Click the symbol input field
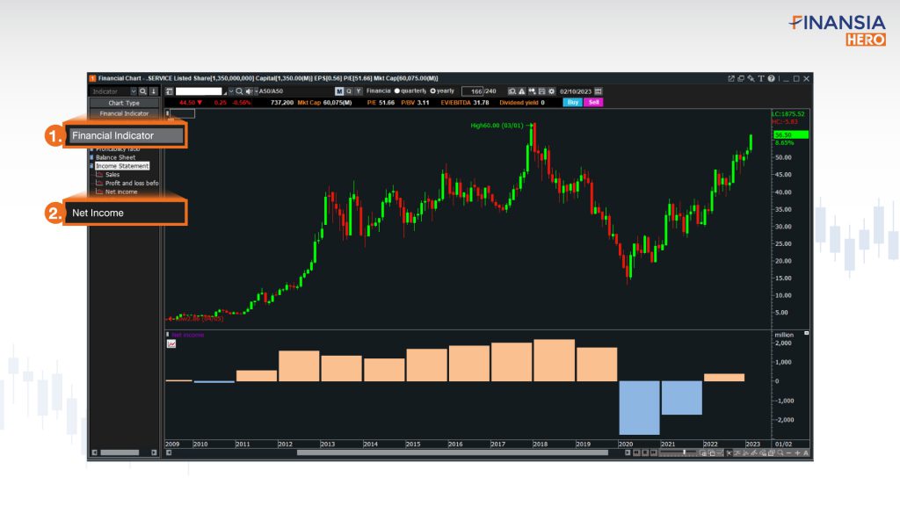 pos(199,91)
